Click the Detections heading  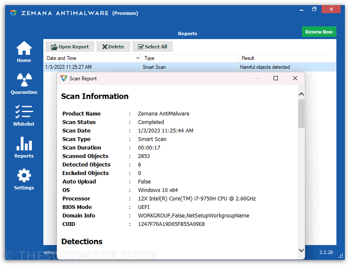point(82,241)
